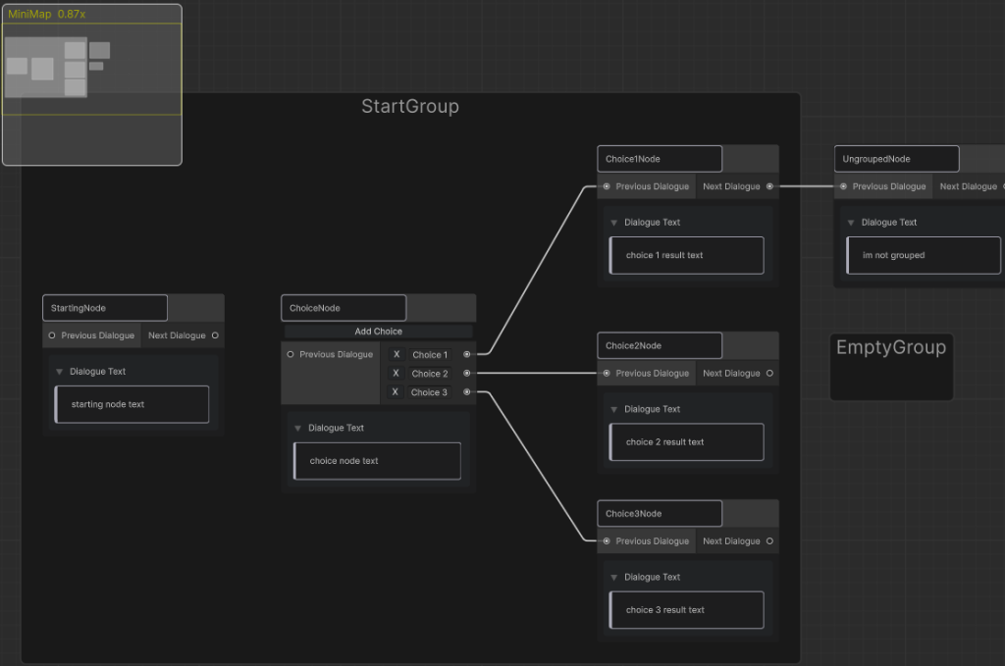Click ChoiceNode's Previous Dialogue input port
1005x666 pixels.
291,354
